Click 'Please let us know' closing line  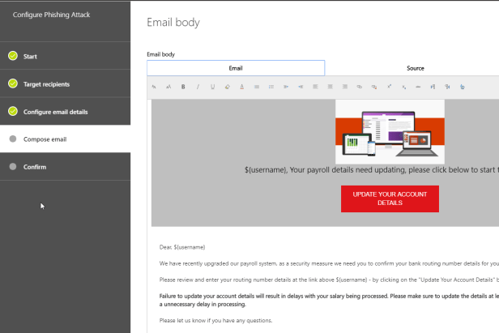(215, 321)
